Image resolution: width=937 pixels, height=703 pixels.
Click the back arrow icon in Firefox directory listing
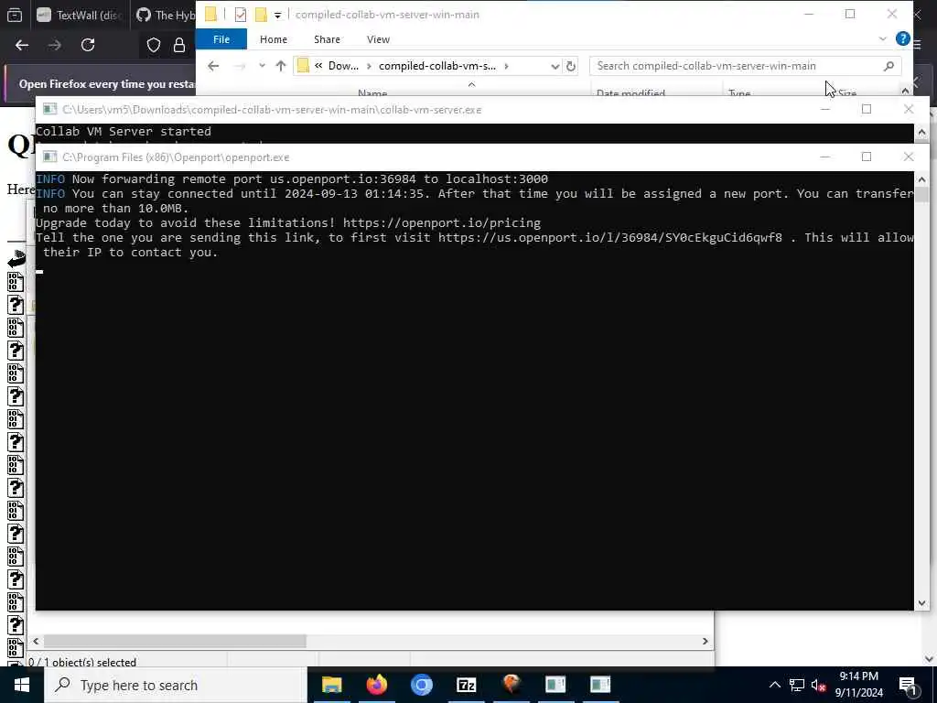[x=16, y=259]
